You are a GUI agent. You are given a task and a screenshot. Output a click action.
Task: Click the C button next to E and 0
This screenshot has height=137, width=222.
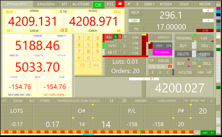coord(168,72)
